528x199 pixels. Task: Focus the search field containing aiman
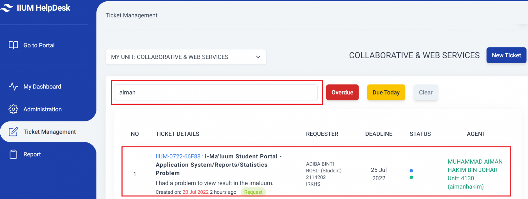point(216,92)
